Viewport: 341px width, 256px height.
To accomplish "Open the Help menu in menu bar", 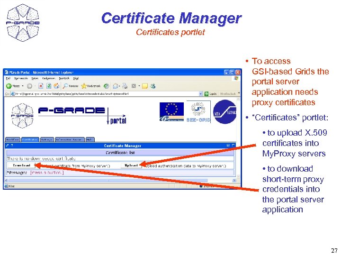I will point(76,78).
